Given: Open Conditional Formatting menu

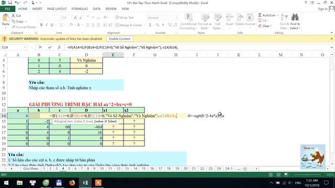Looking at the screenshot, I should 188,22.
